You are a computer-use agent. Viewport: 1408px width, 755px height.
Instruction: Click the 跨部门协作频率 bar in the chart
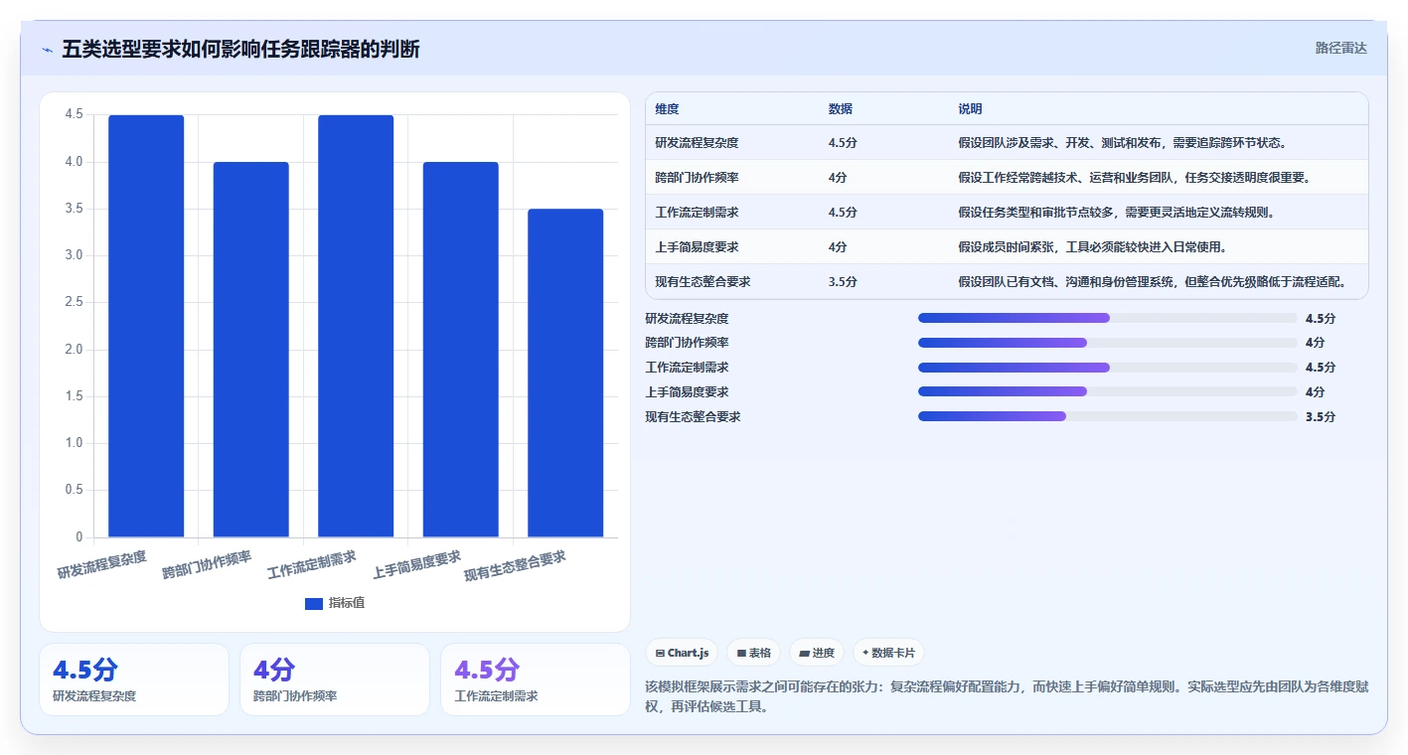251,350
